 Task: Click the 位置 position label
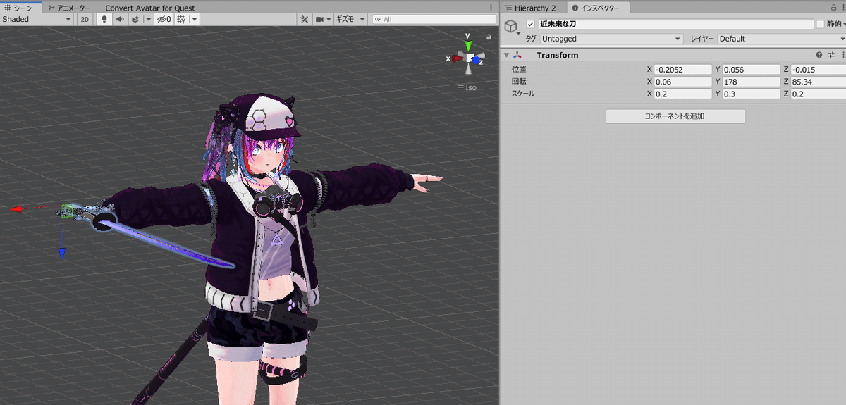[x=519, y=70]
